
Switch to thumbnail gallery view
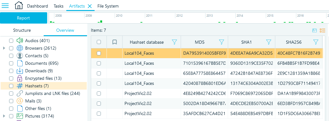(x=314, y=30)
